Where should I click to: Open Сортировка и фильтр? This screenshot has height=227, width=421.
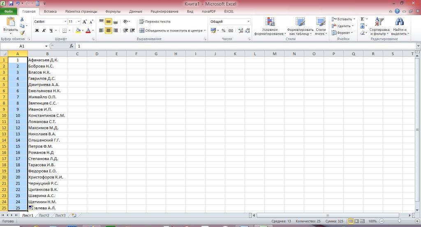tap(379, 26)
